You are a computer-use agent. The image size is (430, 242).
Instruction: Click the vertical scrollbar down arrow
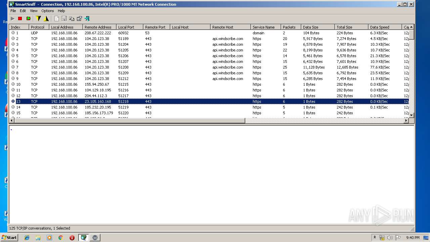point(411,115)
